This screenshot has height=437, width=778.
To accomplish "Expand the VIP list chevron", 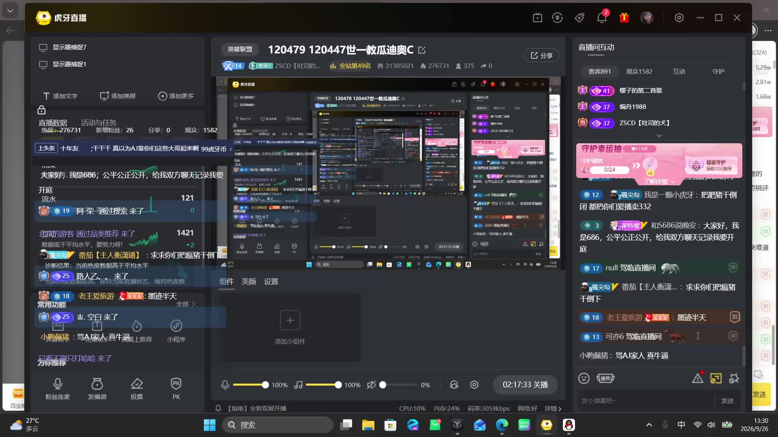I will coord(659,136).
